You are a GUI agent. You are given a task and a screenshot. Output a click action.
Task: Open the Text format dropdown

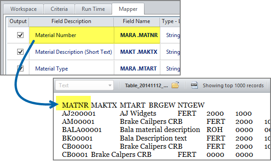(x=84, y=85)
